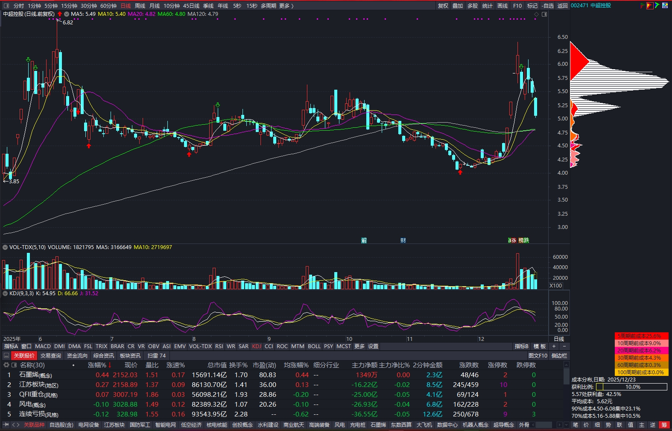Screen dimensions: 672x431
Task: Click the 复权 button in top toolbar
Action: pyautogui.click(x=443, y=6)
